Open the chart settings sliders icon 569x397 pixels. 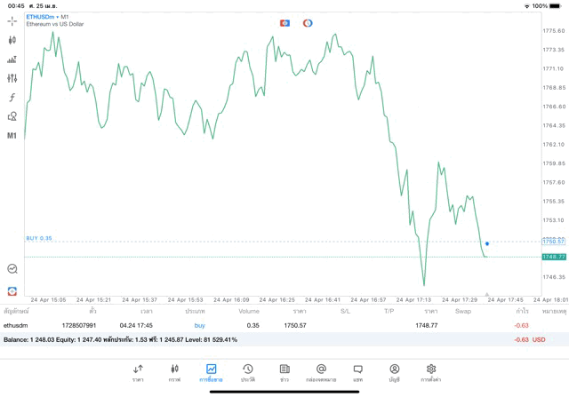click(x=12, y=78)
